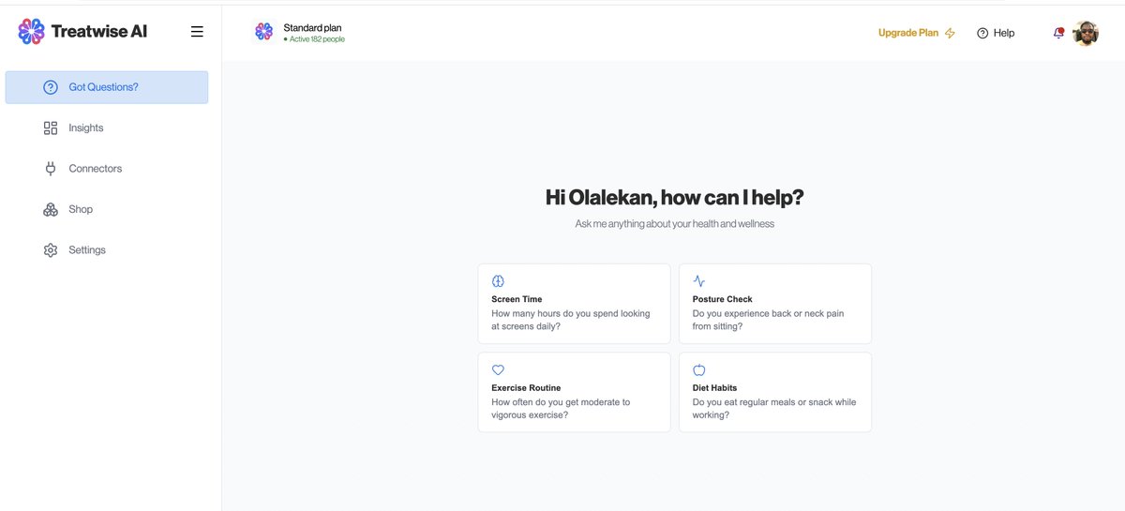Click the Shop cubes icon
The width and height of the screenshot is (1125, 511).
click(51, 209)
